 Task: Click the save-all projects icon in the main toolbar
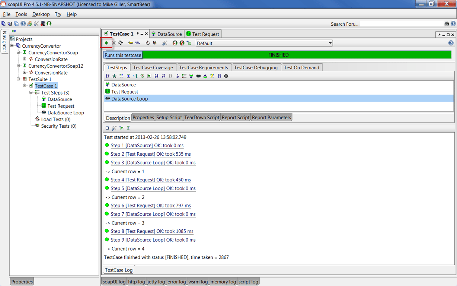click(16, 23)
